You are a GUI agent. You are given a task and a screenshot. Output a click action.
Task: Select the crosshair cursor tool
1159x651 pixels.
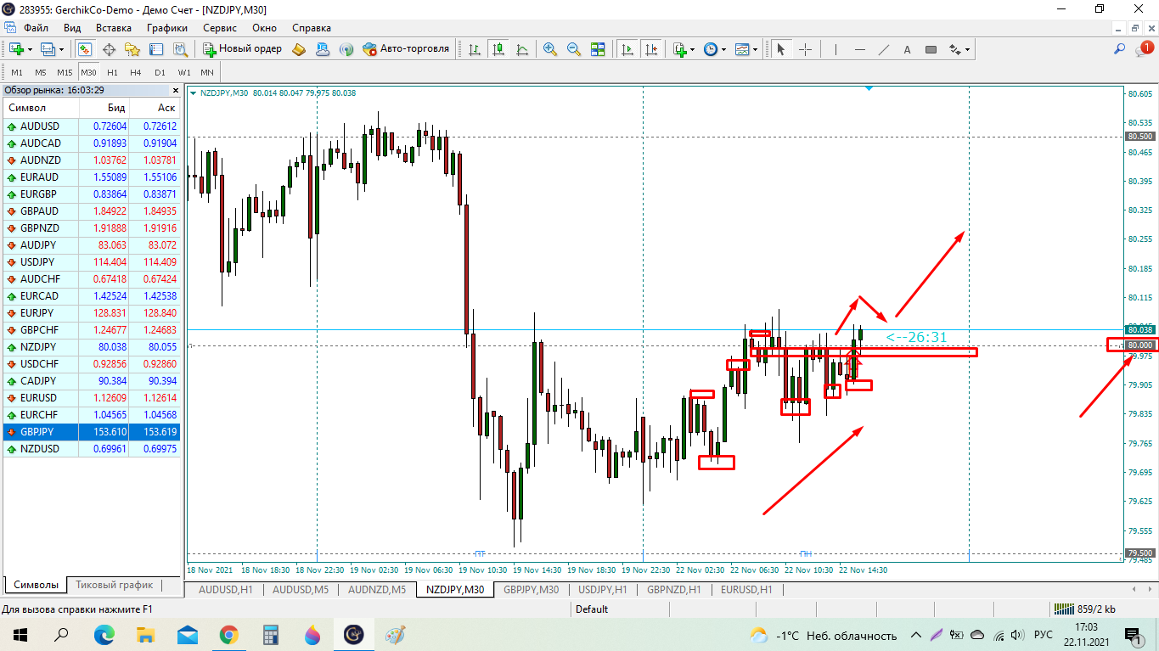click(x=805, y=49)
